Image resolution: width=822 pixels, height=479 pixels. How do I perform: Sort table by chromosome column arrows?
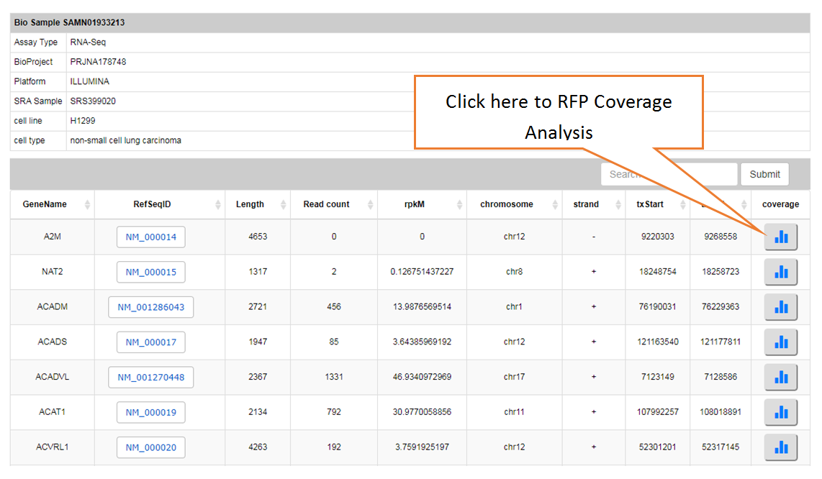(555, 204)
